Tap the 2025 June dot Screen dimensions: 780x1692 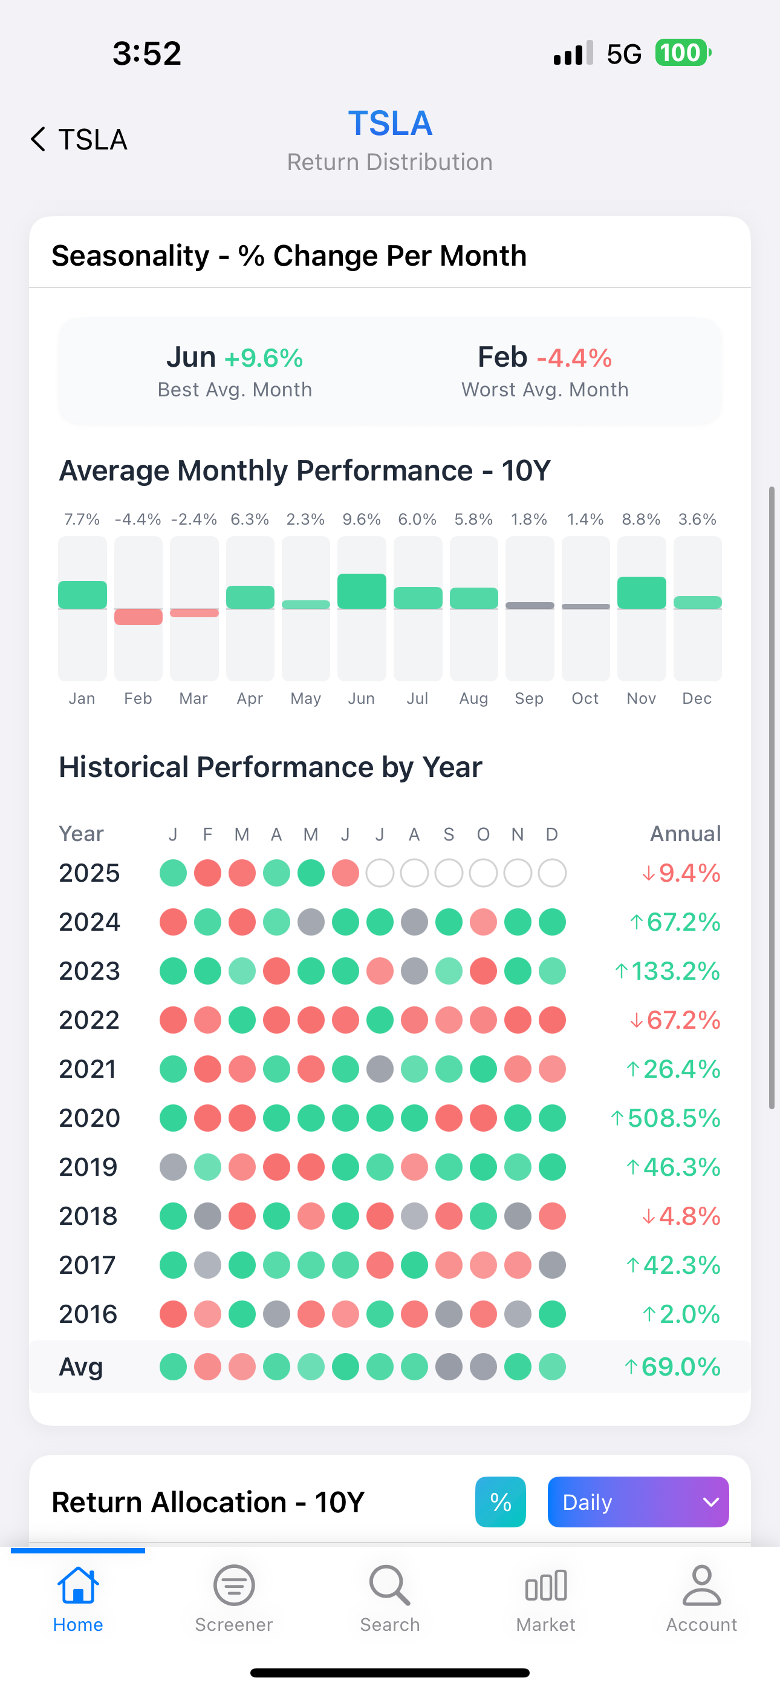click(345, 873)
